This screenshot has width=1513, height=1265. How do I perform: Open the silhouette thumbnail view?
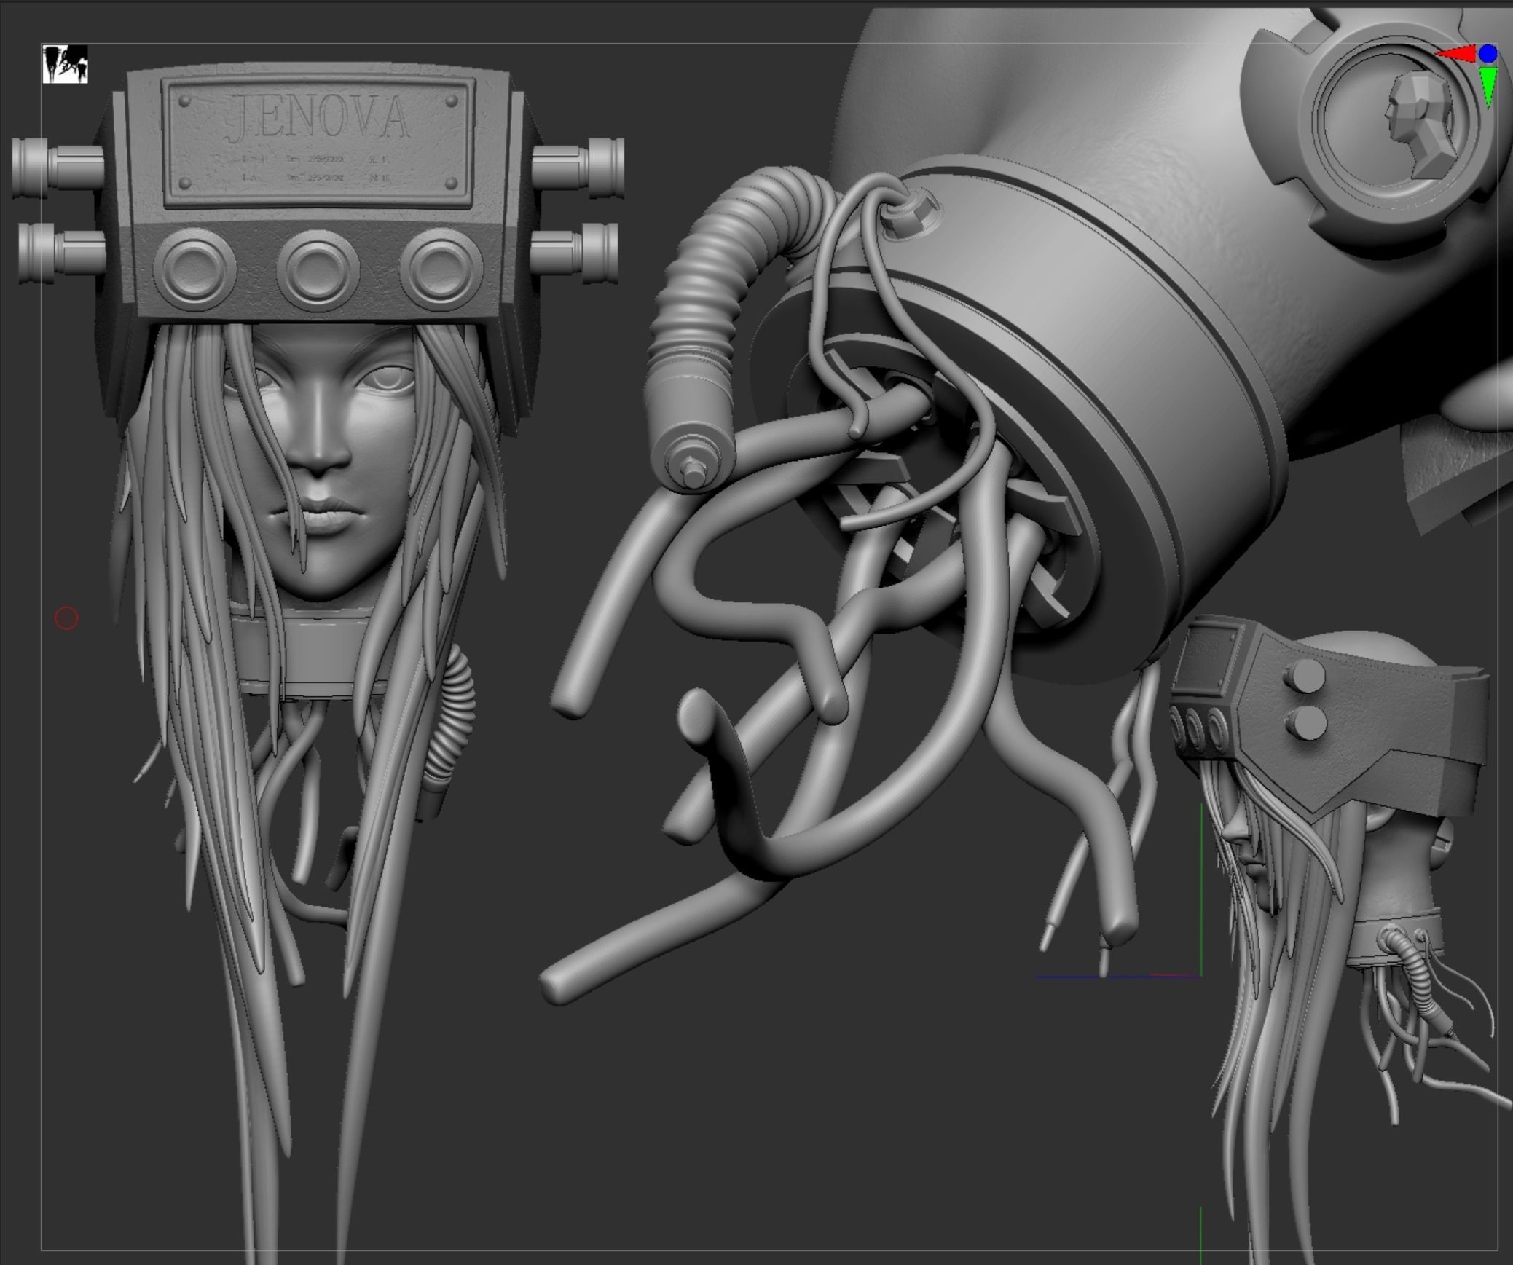(x=65, y=64)
